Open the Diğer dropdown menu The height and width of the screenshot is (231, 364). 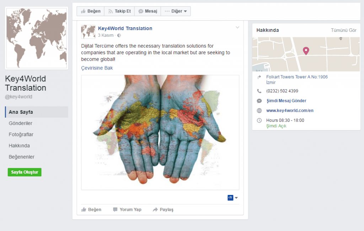[x=176, y=11]
